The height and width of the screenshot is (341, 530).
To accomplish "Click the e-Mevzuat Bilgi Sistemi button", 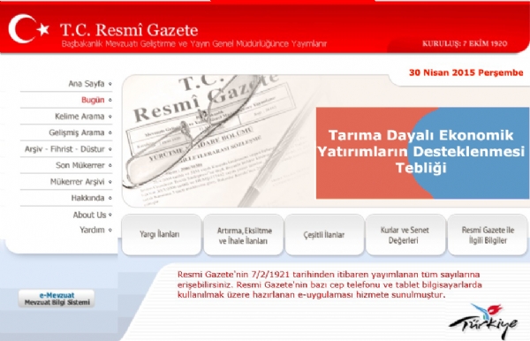I will coord(57,299).
